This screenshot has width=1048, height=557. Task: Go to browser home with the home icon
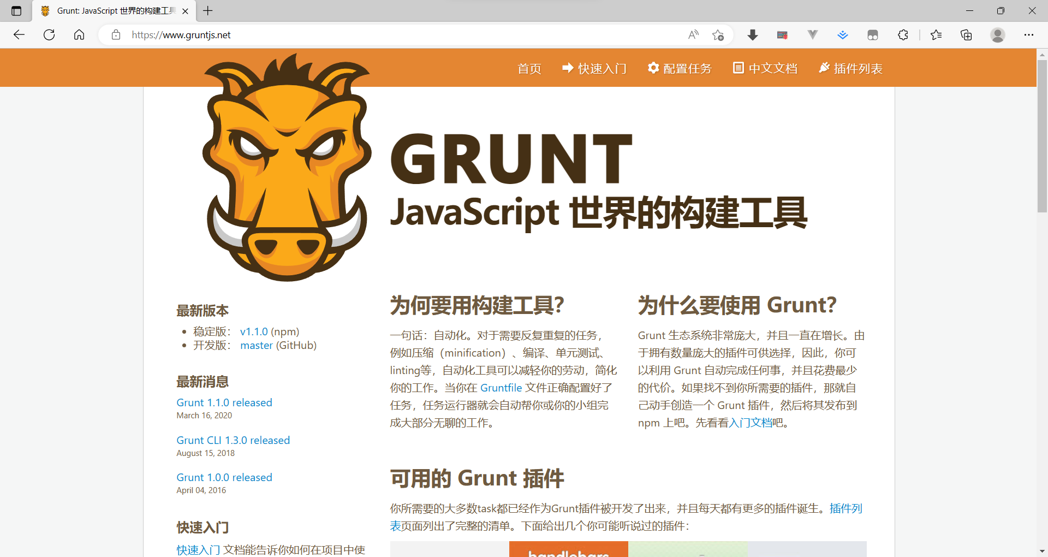79,34
